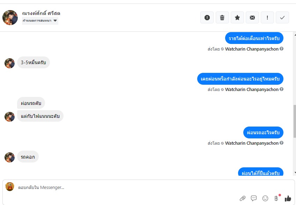Flag conversation with the exclamation mark button
The height and width of the screenshot is (205, 296).
pyautogui.click(x=267, y=17)
